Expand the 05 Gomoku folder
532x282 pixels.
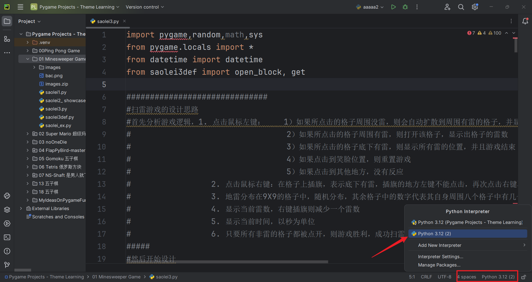(x=27, y=159)
